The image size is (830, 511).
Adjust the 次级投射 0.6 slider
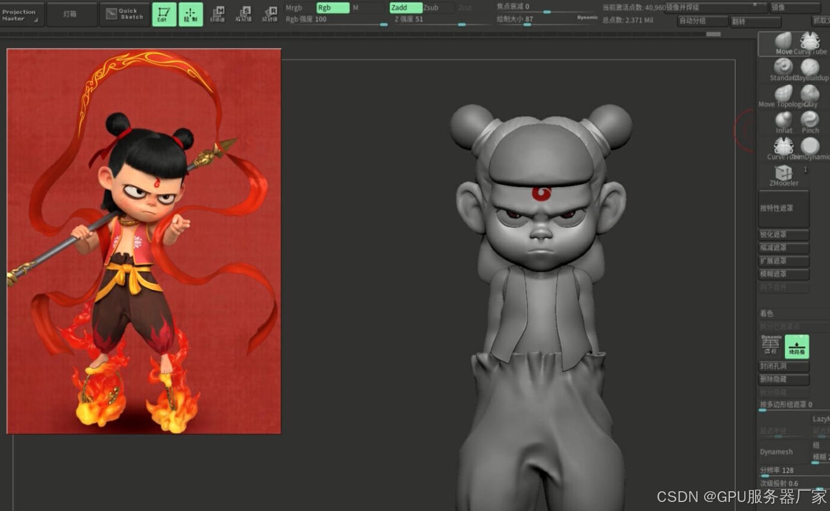794,484
